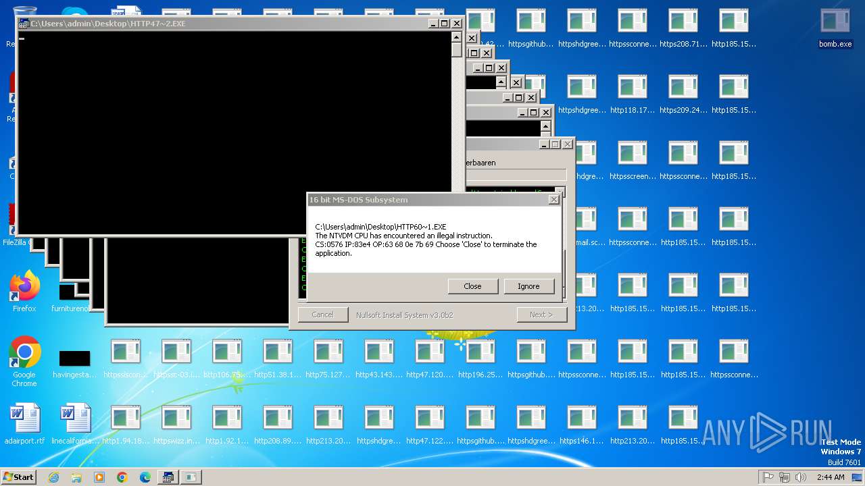
Task: Click Close in the MS-DOS Subsystem dialog
Action: point(472,286)
